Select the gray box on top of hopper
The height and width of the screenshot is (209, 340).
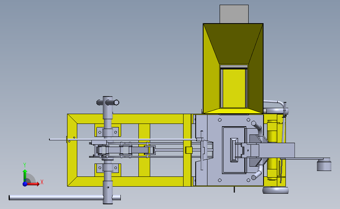point(234,14)
